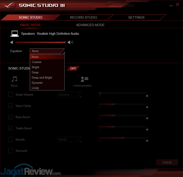Choose None in the equalizer list
This screenshot has width=183, height=177.
tap(47, 57)
